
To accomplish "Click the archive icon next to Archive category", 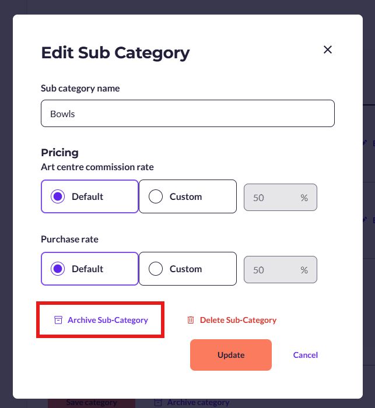I will (x=158, y=402).
